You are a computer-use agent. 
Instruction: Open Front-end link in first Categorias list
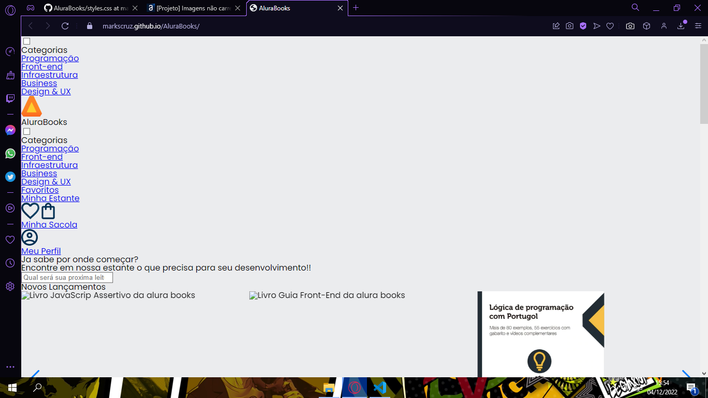pyautogui.click(x=42, y=67)
